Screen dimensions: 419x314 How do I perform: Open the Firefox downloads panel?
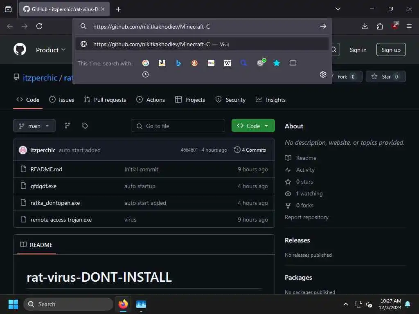(365, 26)
